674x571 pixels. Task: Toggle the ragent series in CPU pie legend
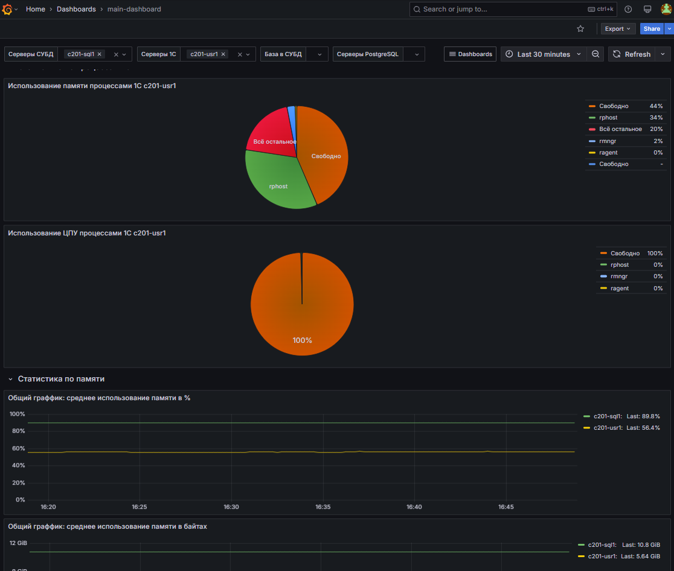[x=619, y=289]
